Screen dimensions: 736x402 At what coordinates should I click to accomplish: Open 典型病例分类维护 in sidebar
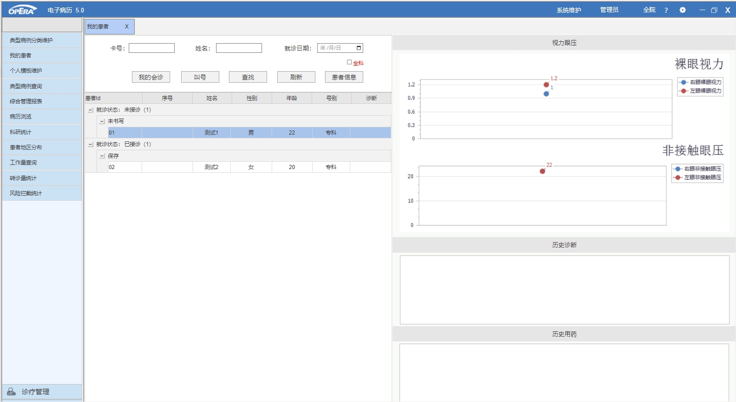tap(42, 40)
